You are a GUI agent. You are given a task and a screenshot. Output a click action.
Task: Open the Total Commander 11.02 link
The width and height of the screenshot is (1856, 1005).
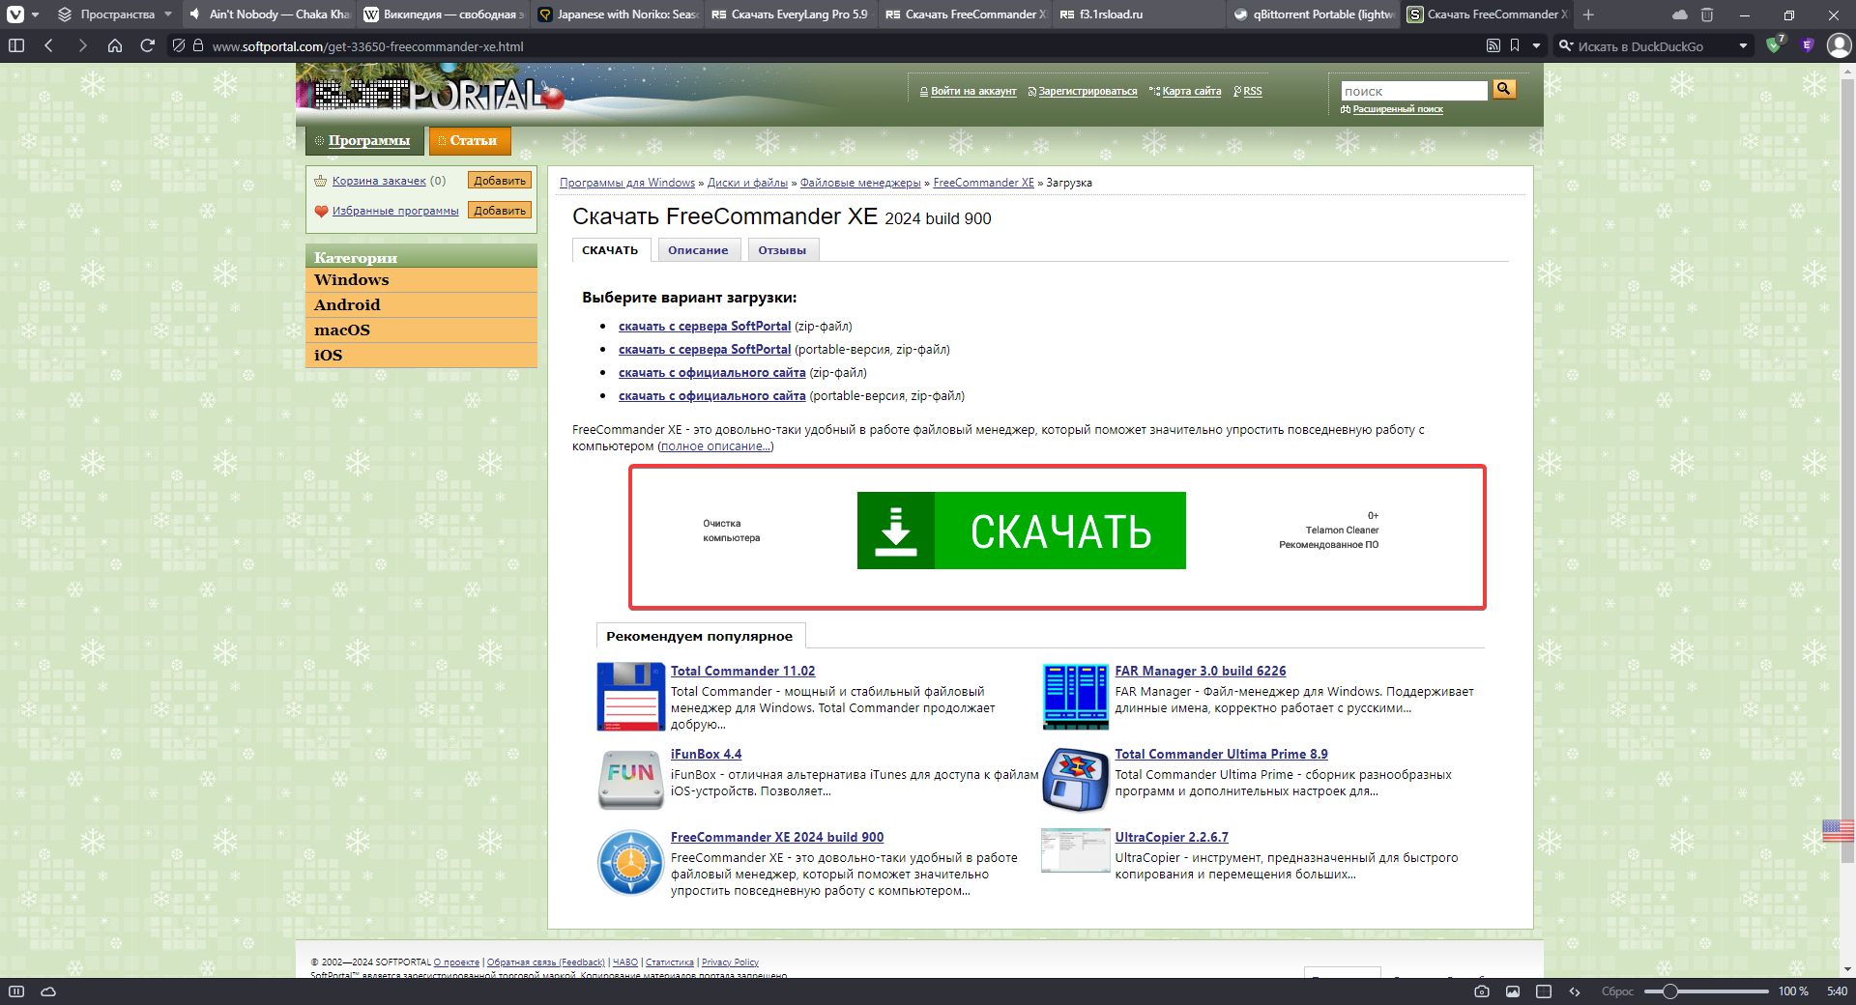742,671
